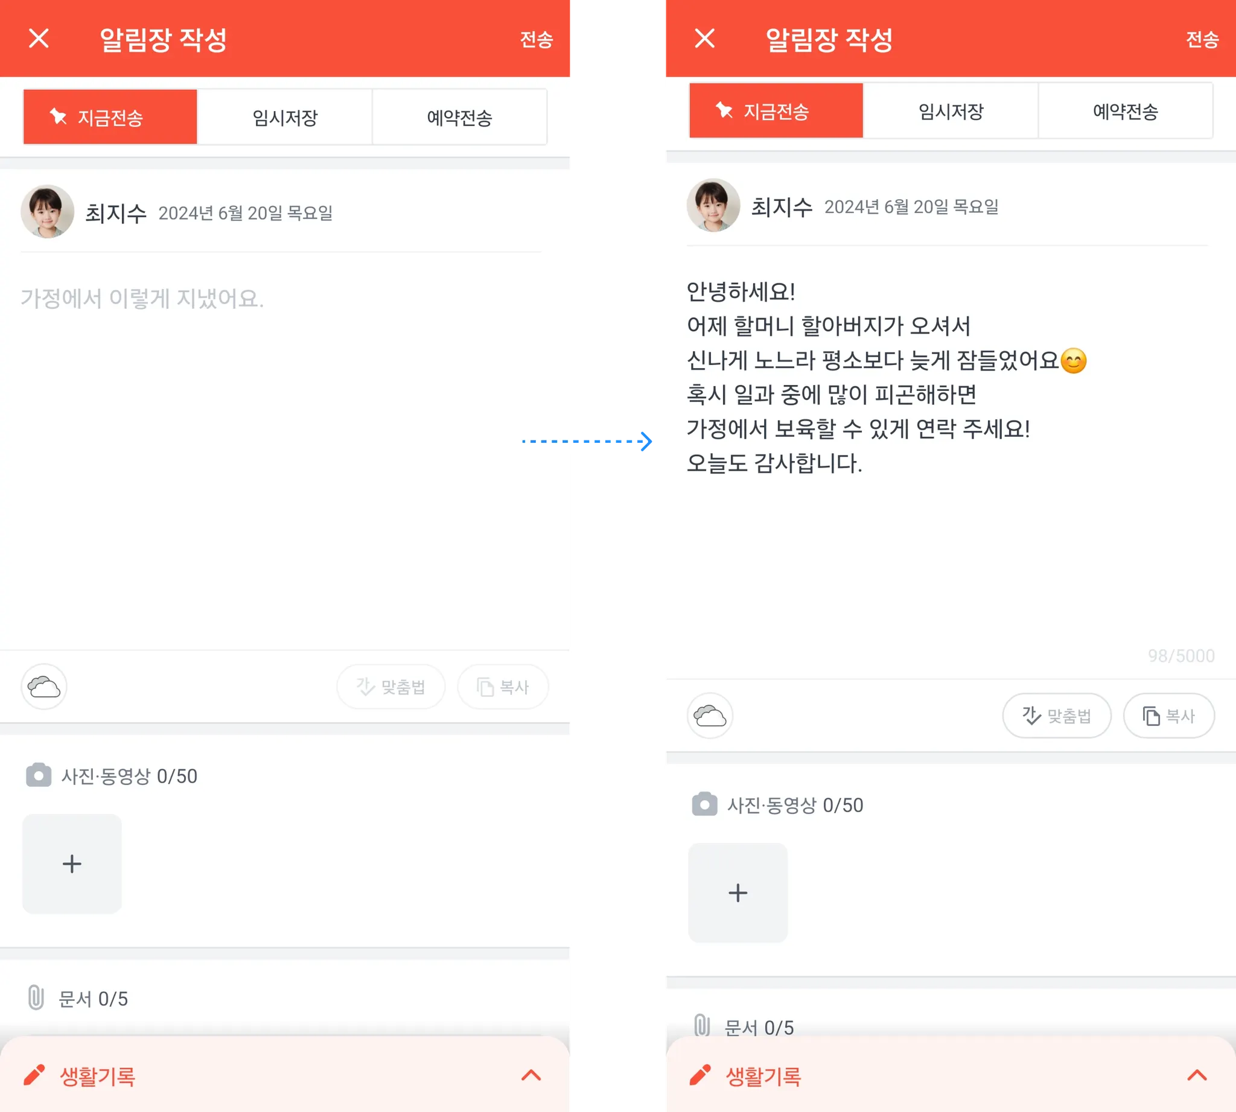Click paperclip 문서 icon in left panel
Viewport: 1236px width, 1112px height.
coord(36,998)
